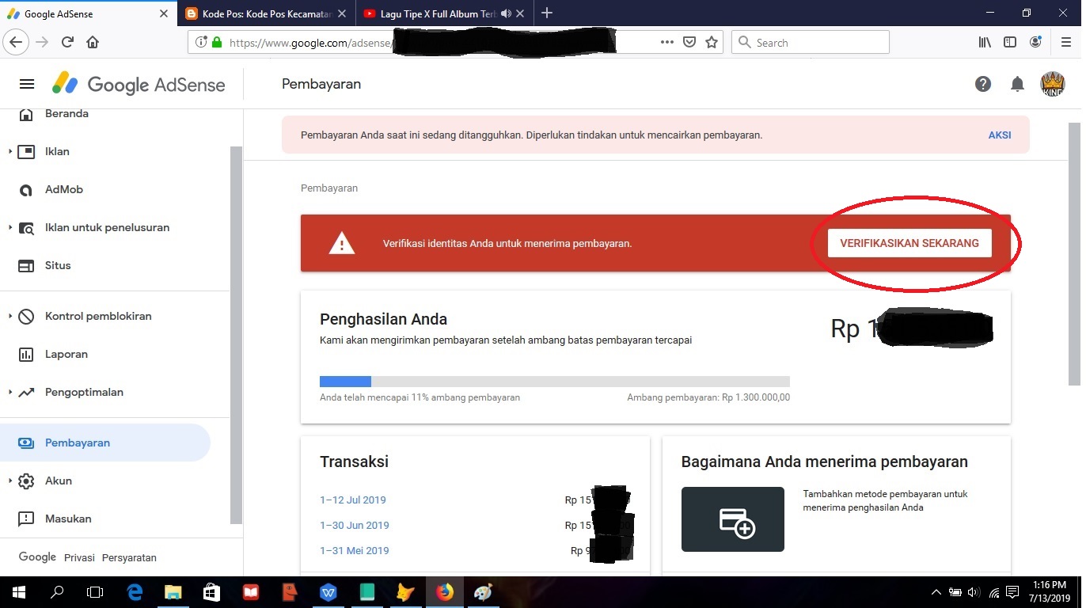
Task: Click 'Ambang pembayaran: Rp 1.300.000,00' text
Action: point(708,397)
